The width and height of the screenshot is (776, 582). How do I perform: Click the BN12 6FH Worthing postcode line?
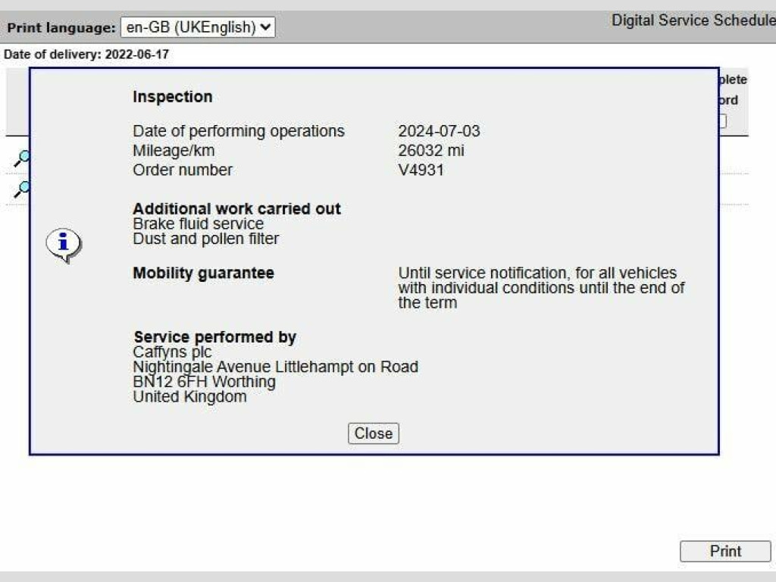(204, 382)
